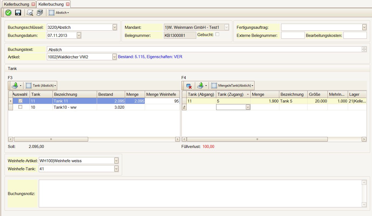
Task: Select the Menge Weinhefe cell showing 95
Action: point(162,101)
